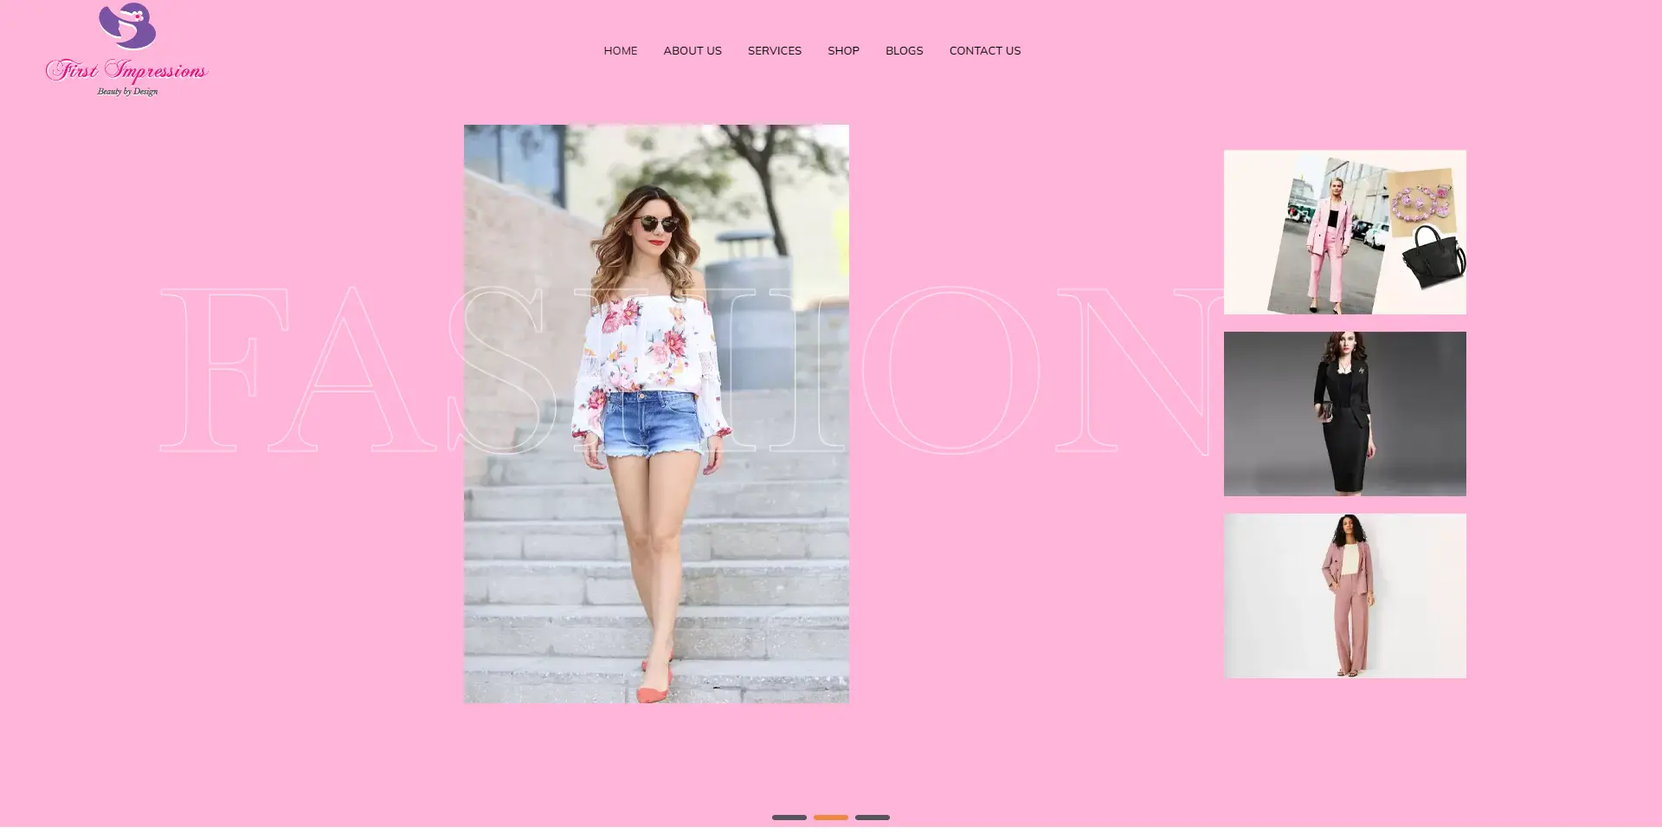Open the SHOP menu item
Image resolution: width=1662 pixels, height=834 pixels.
(x=843, y=50)
